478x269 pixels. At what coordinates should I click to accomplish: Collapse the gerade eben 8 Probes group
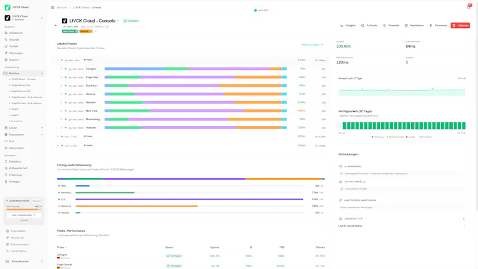coord(57,60)
